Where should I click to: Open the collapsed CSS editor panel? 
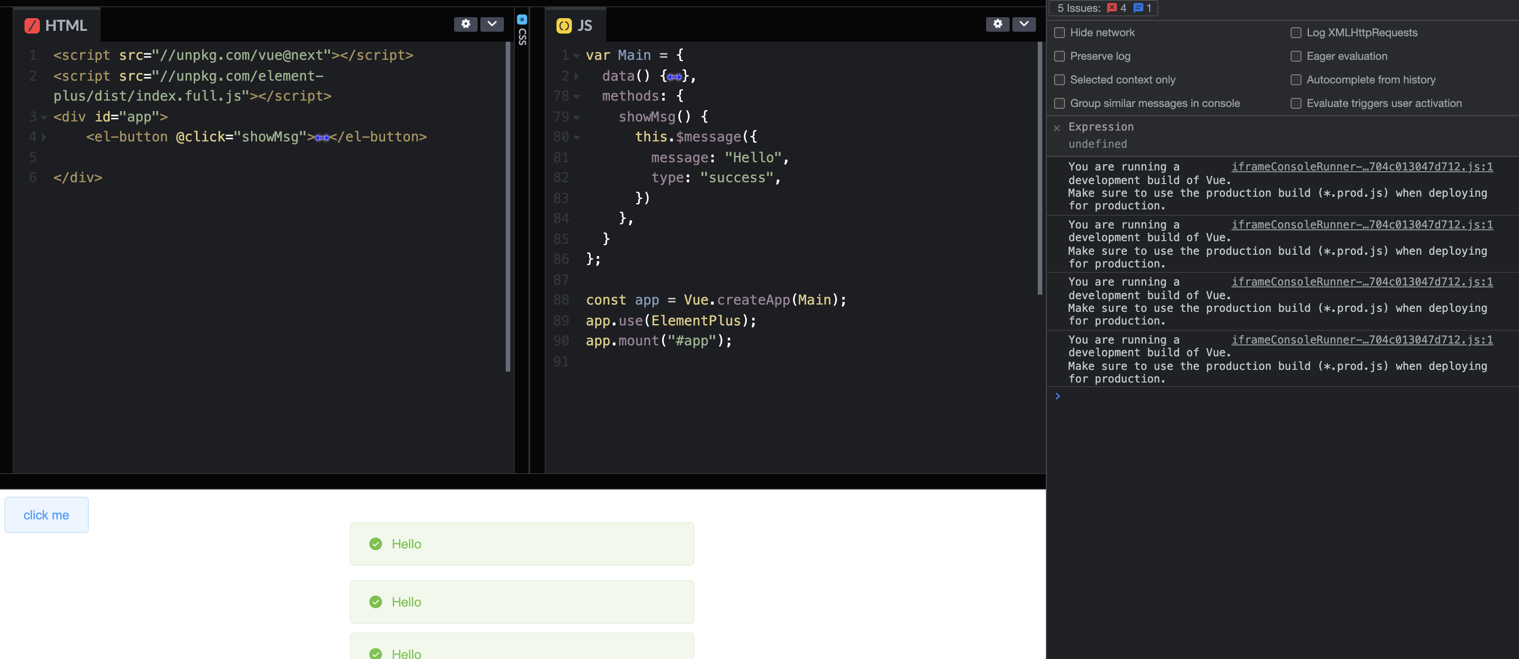(522, 37)
